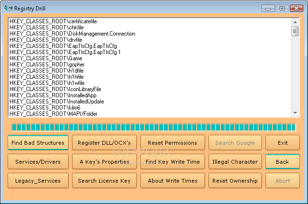
Task: Click the list's scroll up arrow
Action: [x=295, y=22]
